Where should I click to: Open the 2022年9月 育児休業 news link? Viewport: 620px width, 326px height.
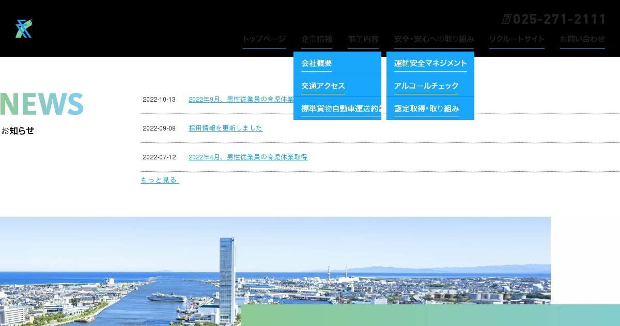pyautogui.click(x=241, y=100)
